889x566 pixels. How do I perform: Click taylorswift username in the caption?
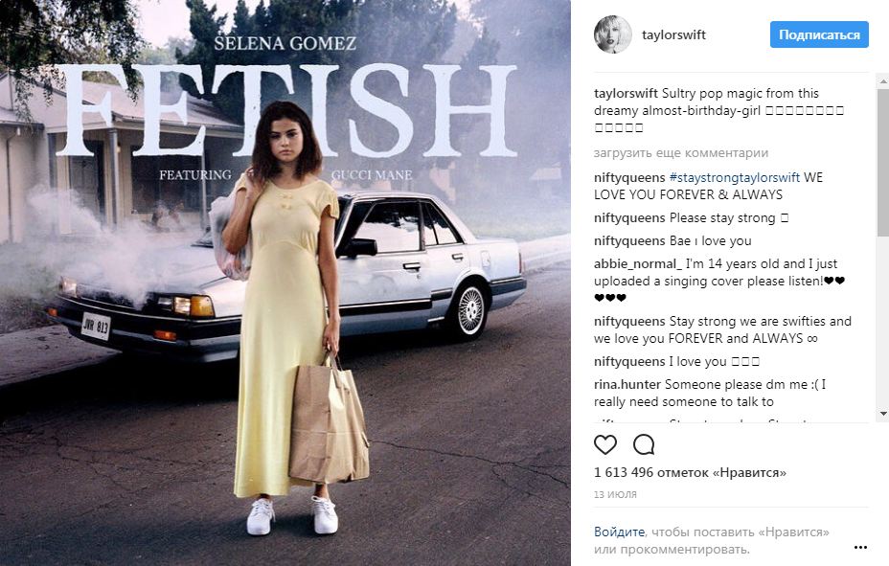click(626, 94)
